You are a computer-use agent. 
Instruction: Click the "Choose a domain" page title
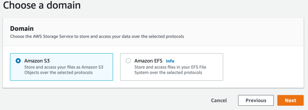pos(42,5)
